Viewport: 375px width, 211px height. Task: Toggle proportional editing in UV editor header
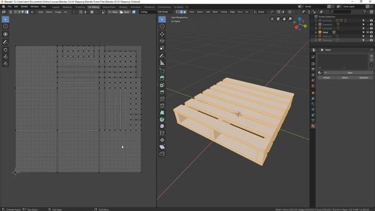click(92, 12)
